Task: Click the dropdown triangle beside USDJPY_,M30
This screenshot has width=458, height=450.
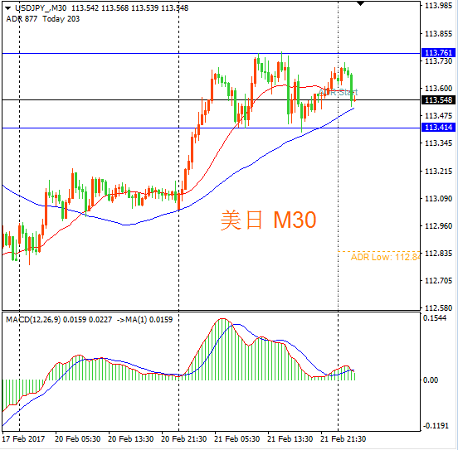Action: (x=8, y=8)
